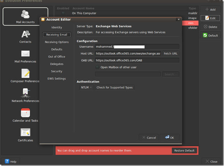Toggle Enabled checkbox for On This Computer
The height and width of the screenshot is (166, 224).
(63, 13)
